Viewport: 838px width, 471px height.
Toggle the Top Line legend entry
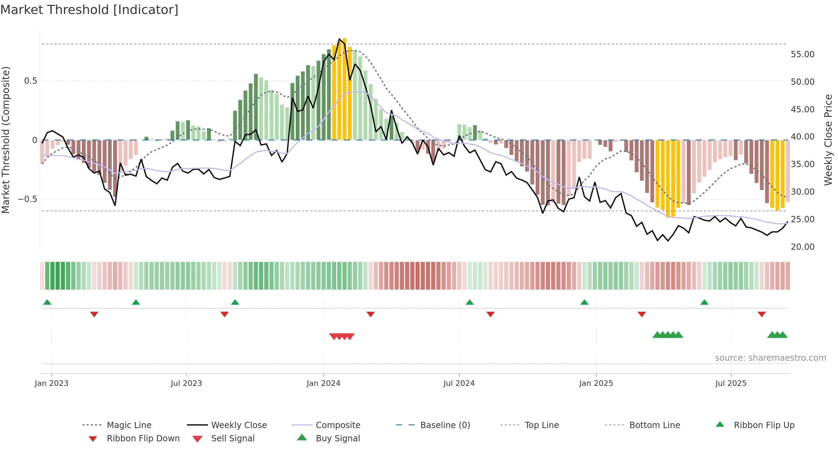coord(529,425)
